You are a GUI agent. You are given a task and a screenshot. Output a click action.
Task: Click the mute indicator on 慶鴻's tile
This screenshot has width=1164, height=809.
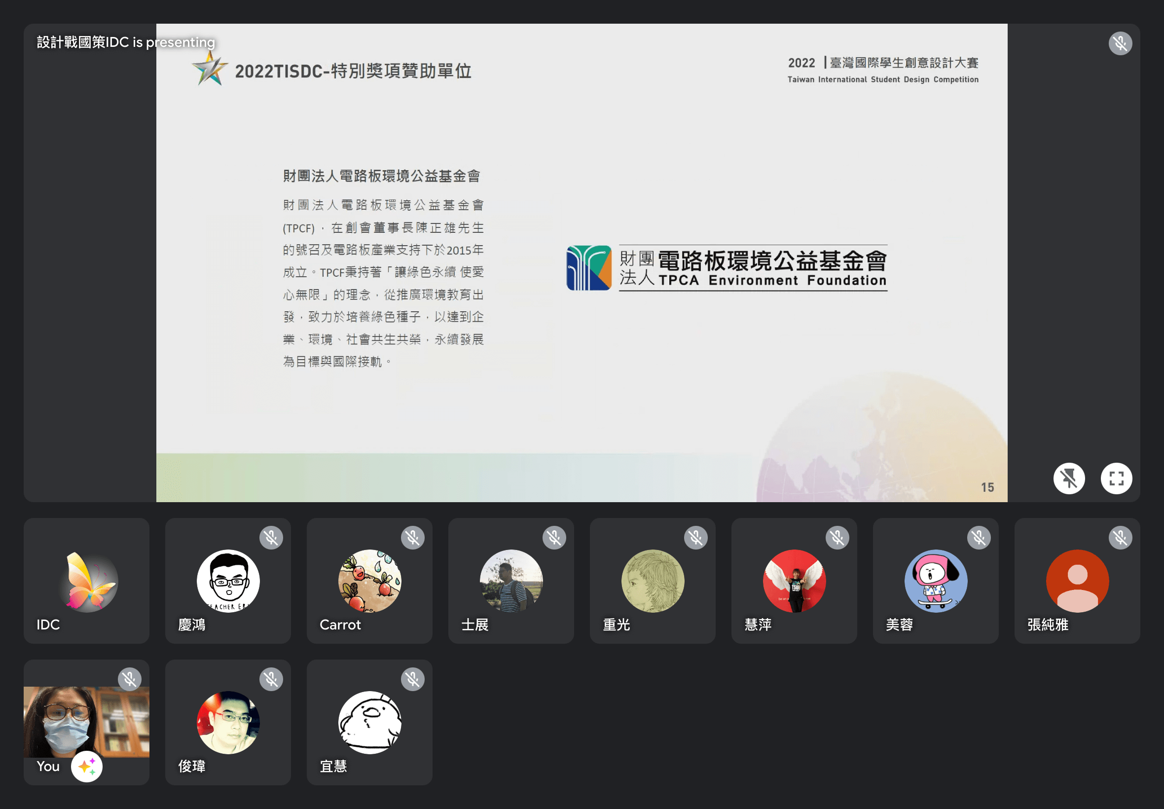click(x=272, y=537)
